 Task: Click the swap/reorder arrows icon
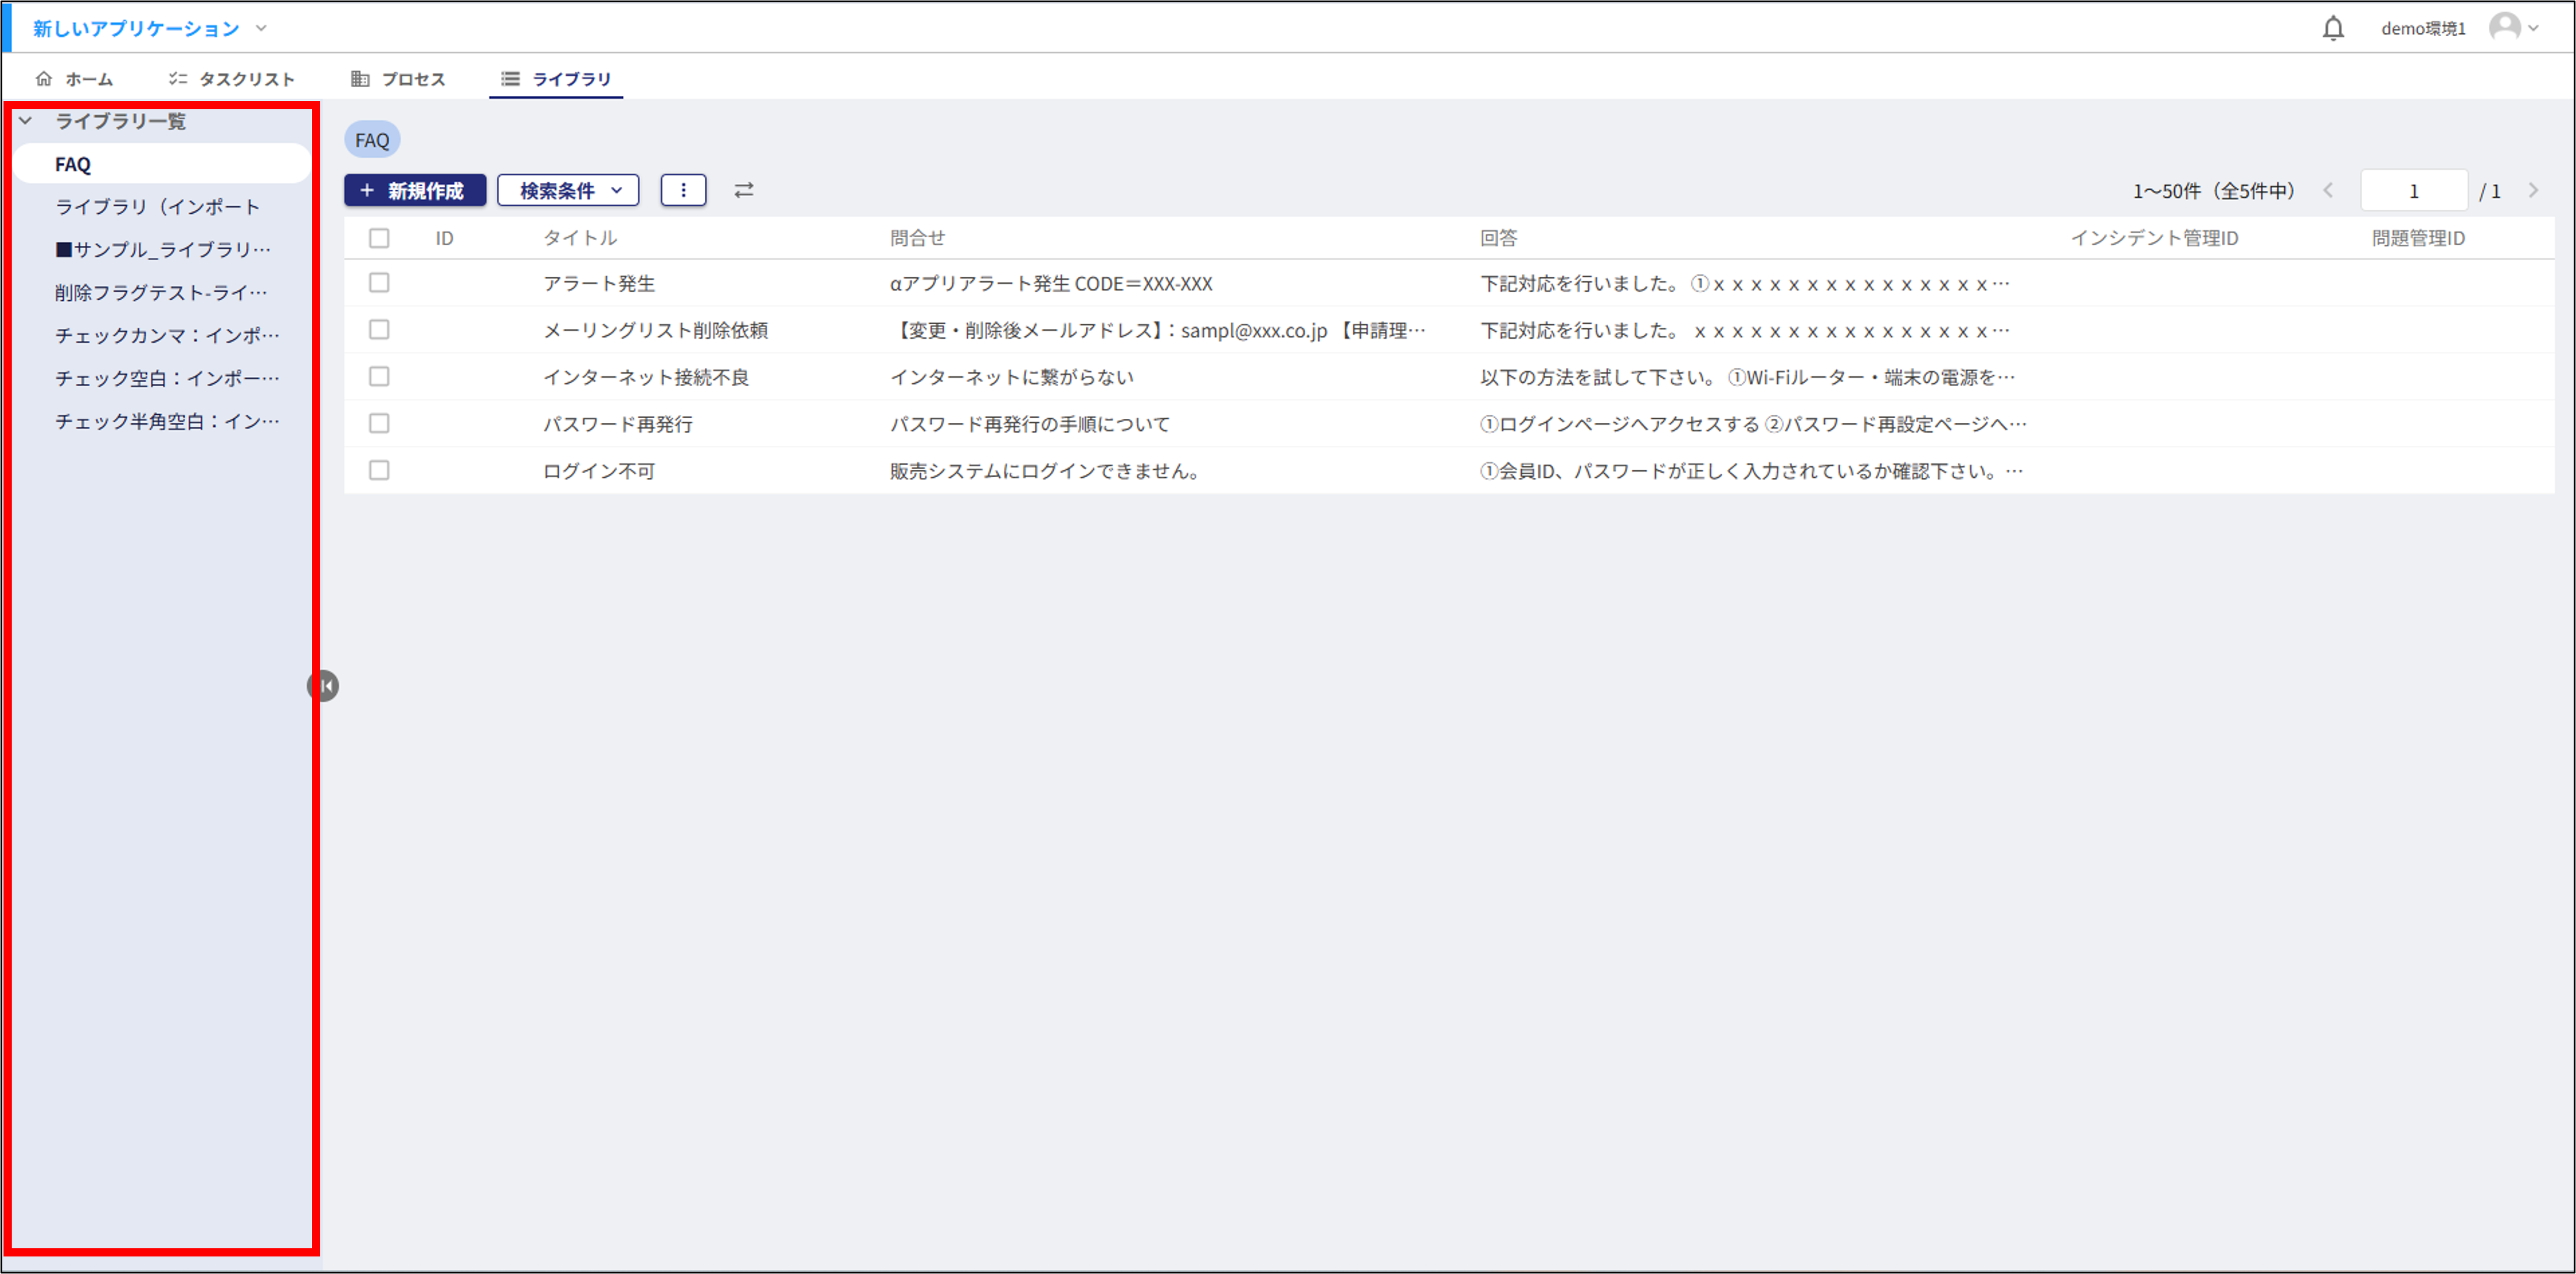pos(744,190)
